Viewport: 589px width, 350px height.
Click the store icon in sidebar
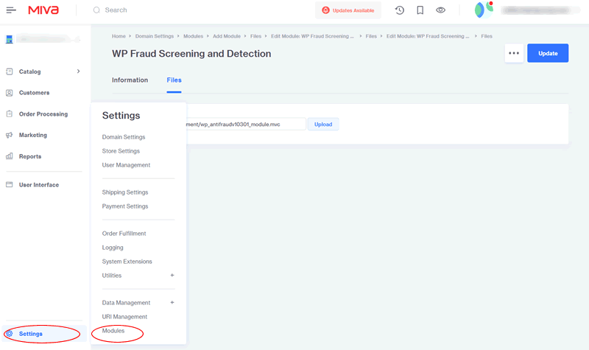(x=10, y=39)
